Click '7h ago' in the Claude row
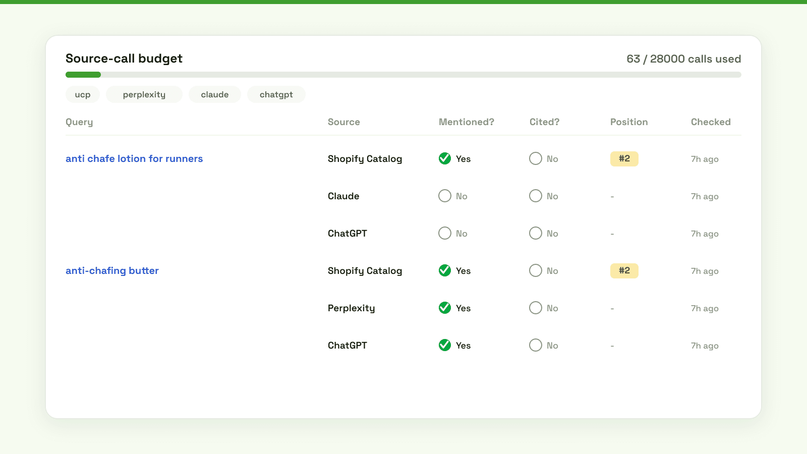 [x=705, y=196]
